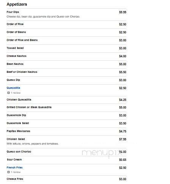170x184 pixels.
Task: Click the Guacamole Salad entry
Action: coord(18,123)
